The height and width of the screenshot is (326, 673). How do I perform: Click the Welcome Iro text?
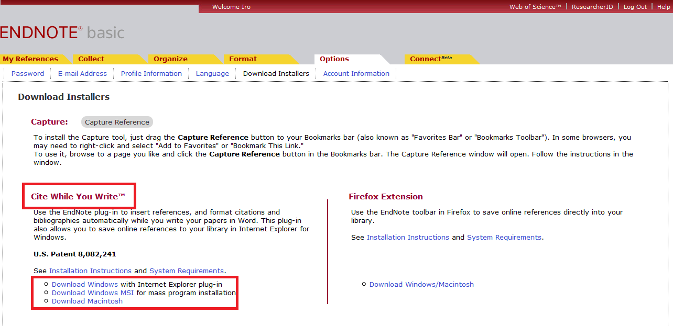(231, 7)
